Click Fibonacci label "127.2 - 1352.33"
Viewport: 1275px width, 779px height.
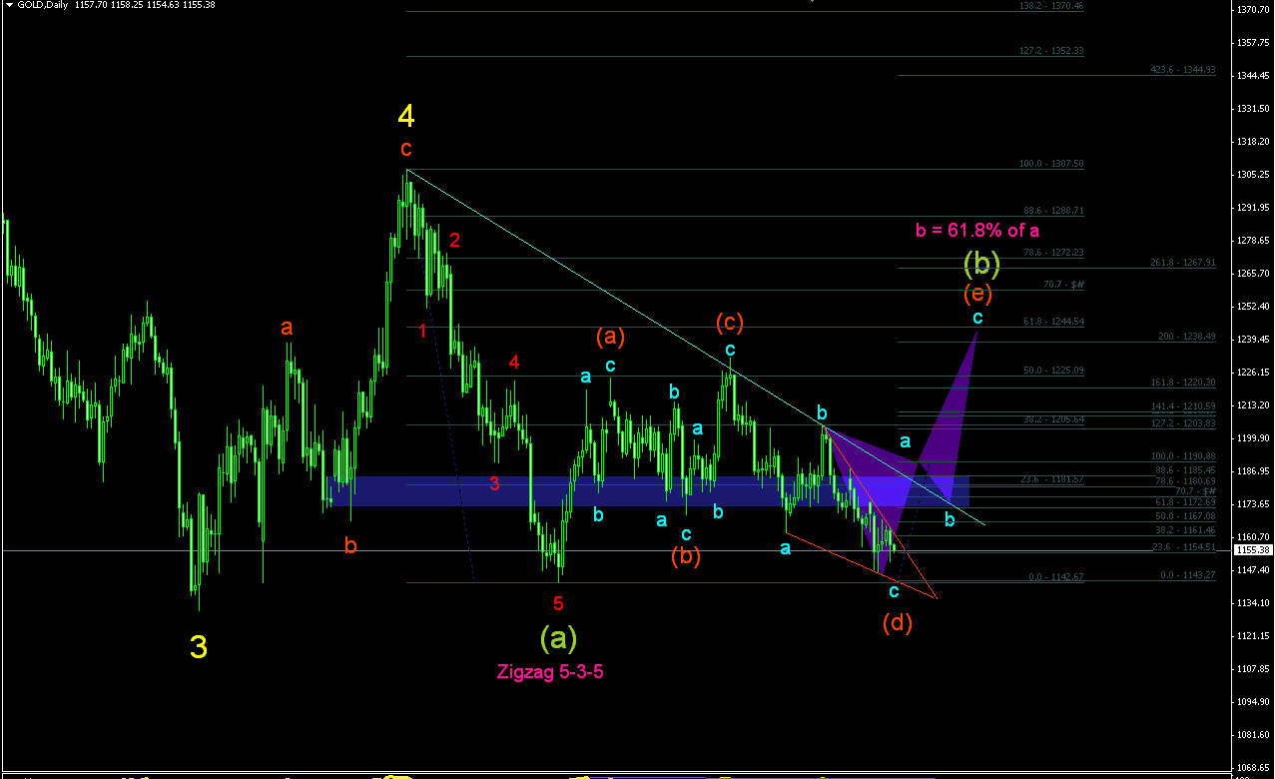pos(1050,51)
